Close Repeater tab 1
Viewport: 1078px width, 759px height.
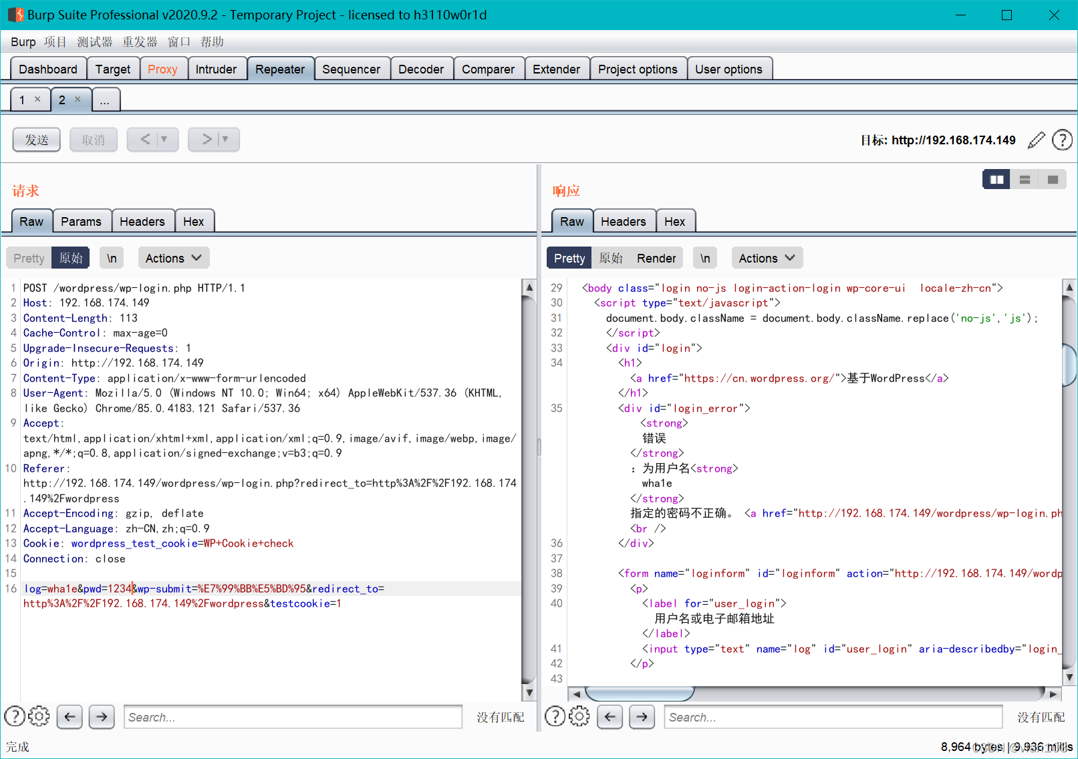tap(37, 99)
